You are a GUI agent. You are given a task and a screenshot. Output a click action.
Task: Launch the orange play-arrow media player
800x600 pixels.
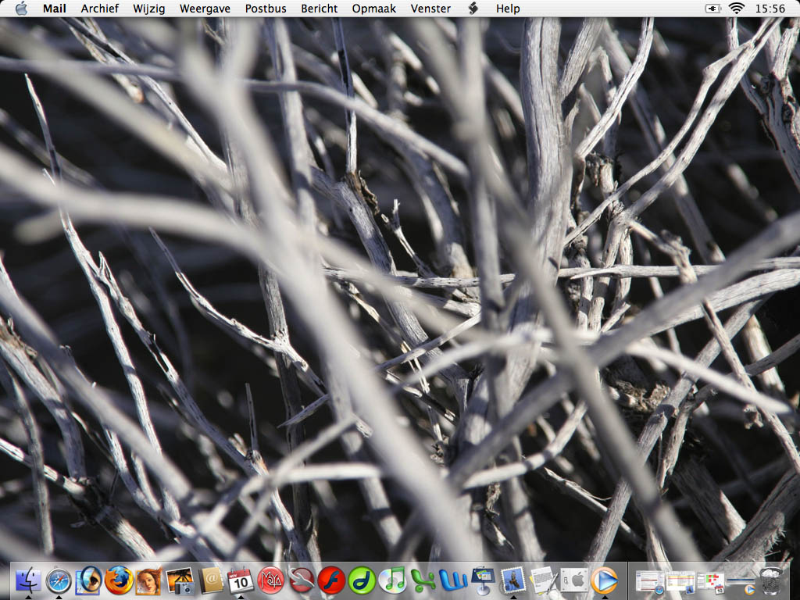pos(605,580)
